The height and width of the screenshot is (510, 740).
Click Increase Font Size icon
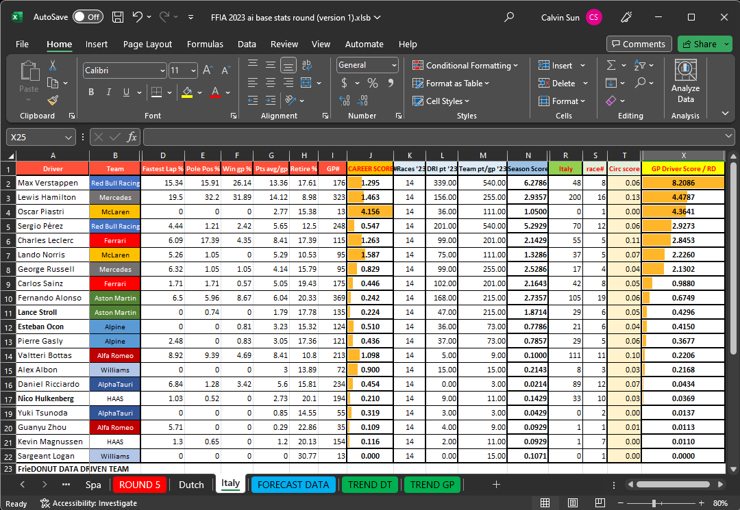(207, 71)
